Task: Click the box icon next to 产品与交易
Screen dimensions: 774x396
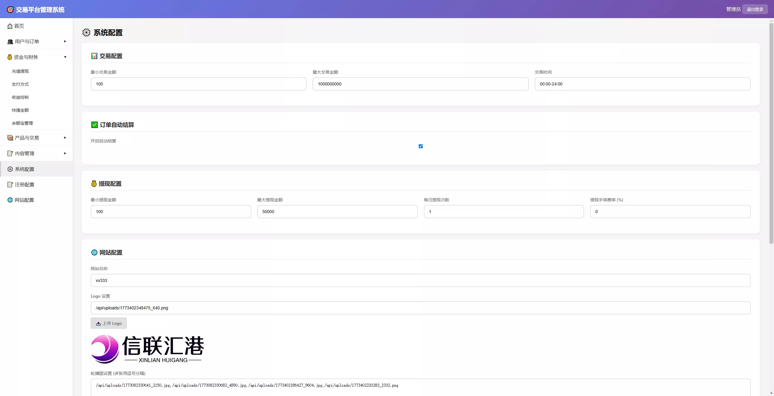Action: coord(10,138)
